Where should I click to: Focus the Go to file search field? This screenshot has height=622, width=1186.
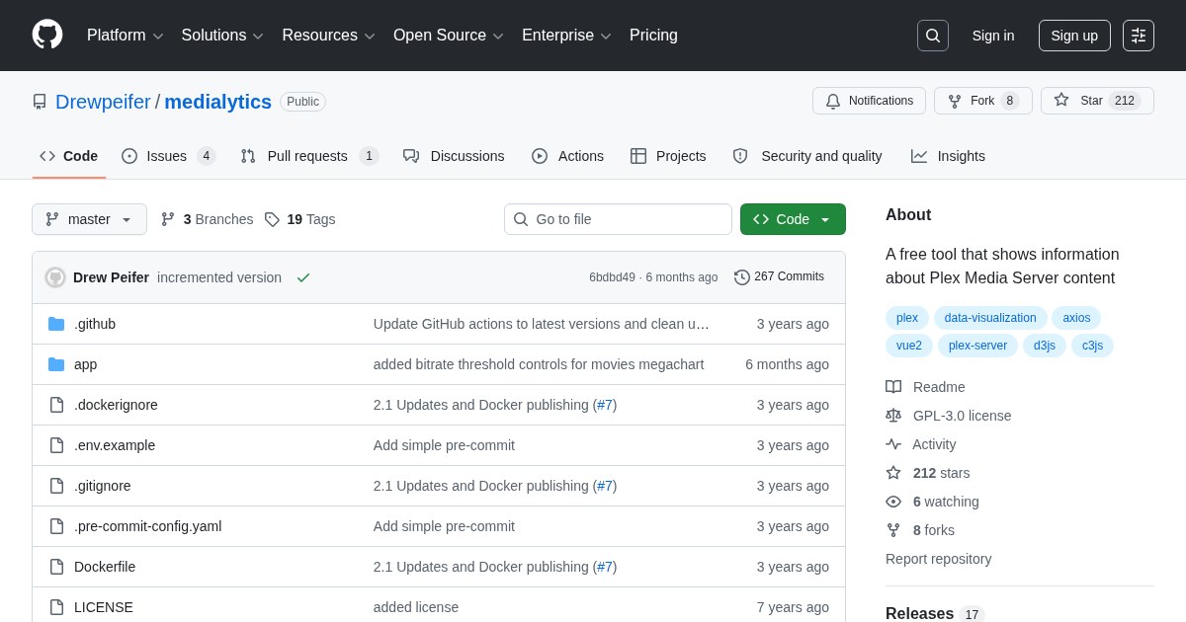click(618, 219)
